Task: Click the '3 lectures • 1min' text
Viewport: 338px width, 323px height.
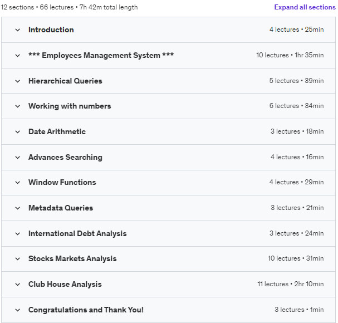Action: [x=299, y=310]
